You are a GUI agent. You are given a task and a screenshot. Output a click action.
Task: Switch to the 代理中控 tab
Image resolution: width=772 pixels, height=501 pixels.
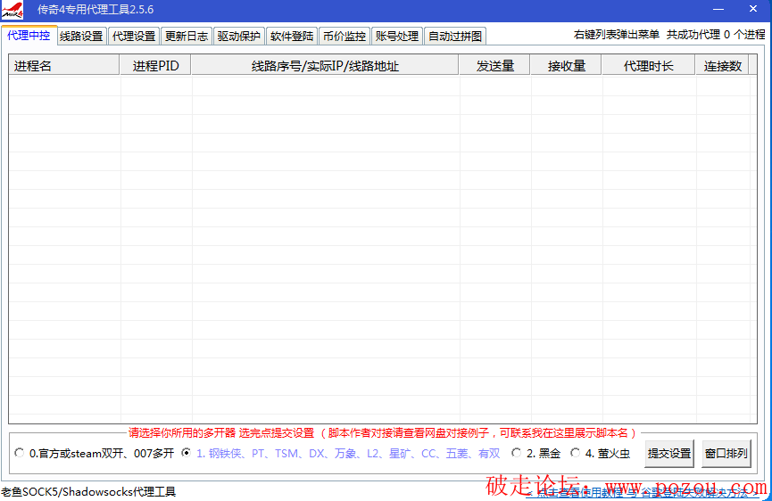(x=29, y=36)
